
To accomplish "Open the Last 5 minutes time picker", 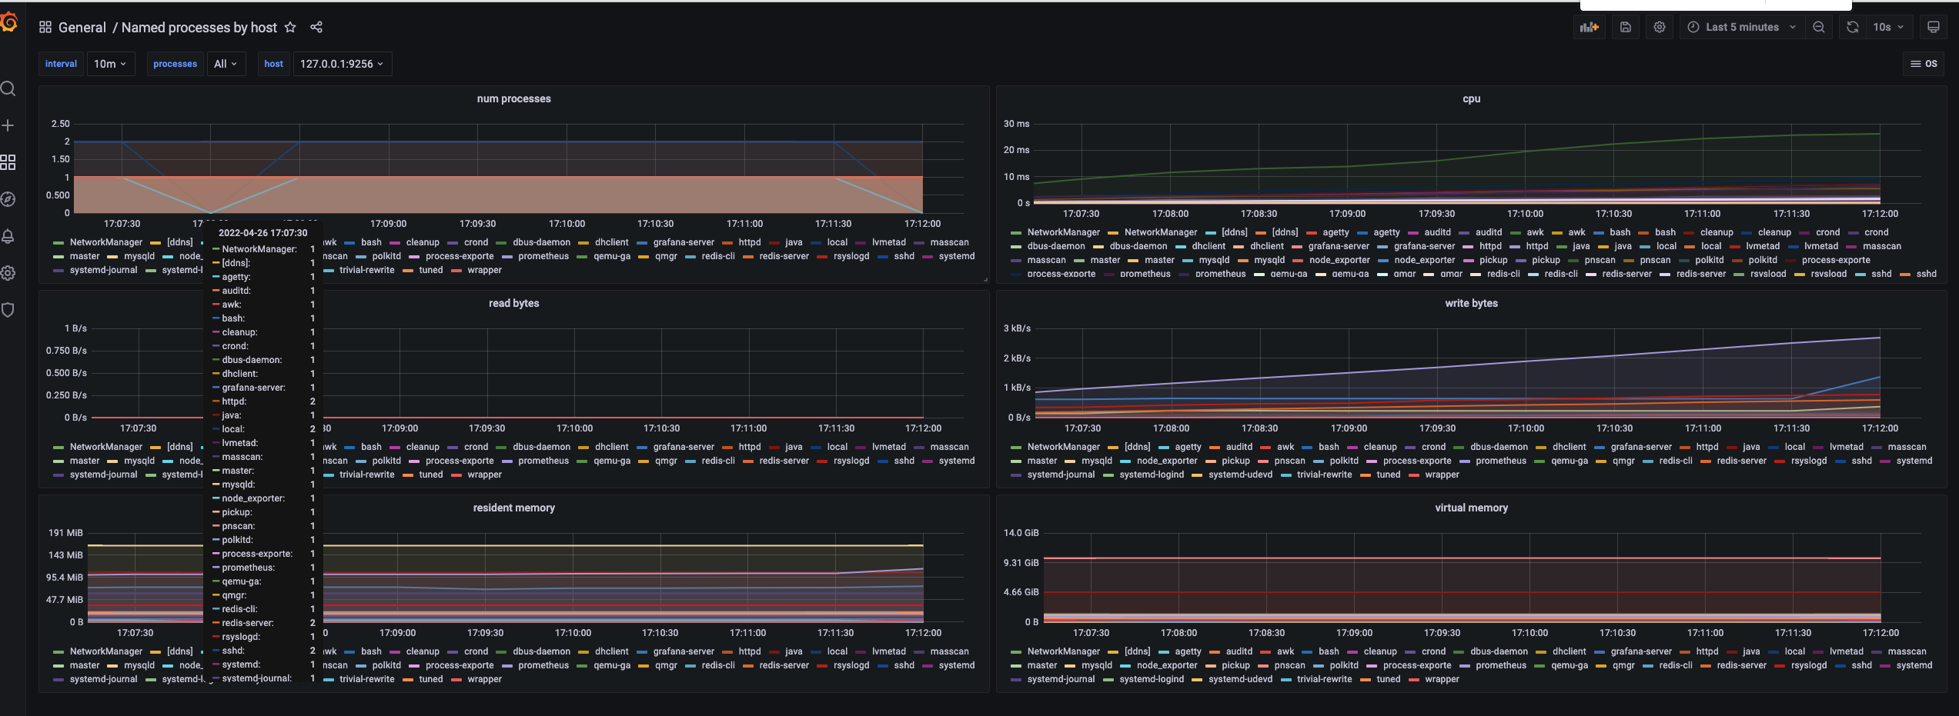I will coord(1742,27).
